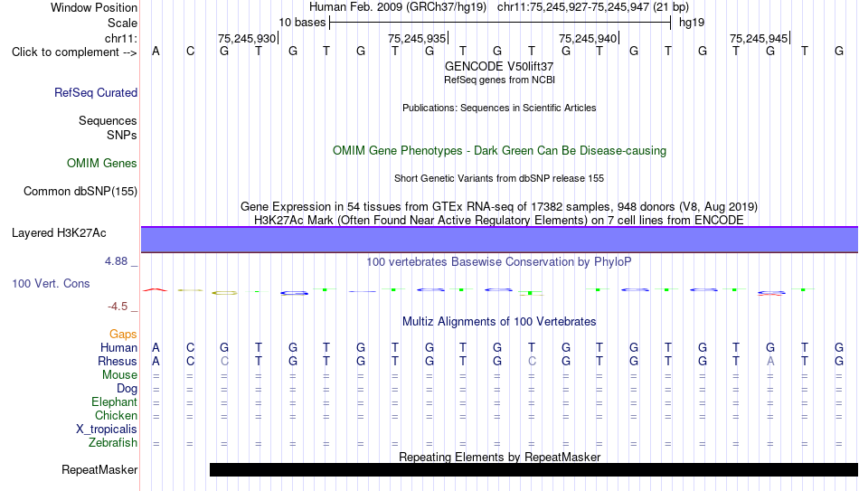Click the 'Human' species label

118,348
